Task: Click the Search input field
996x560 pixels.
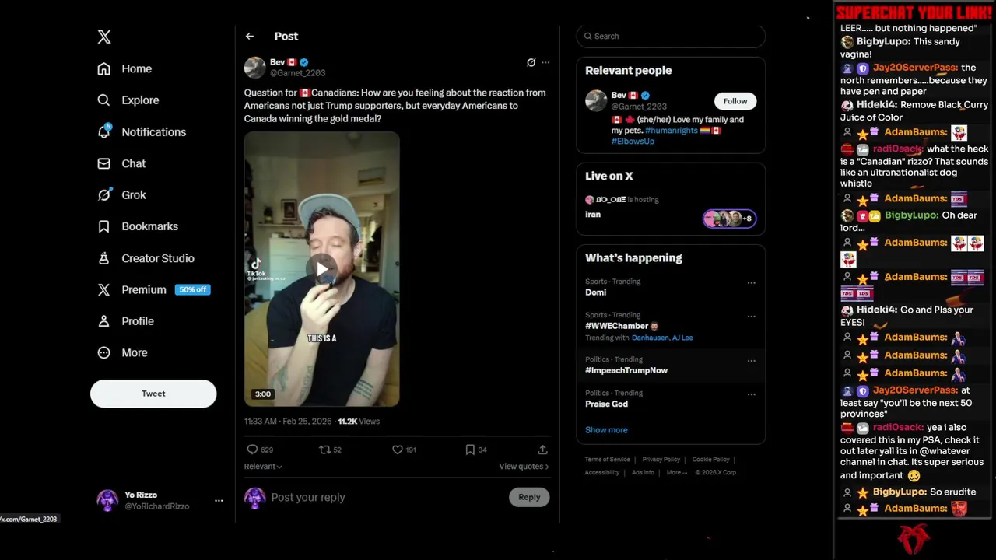Action: tap(671, 36)
